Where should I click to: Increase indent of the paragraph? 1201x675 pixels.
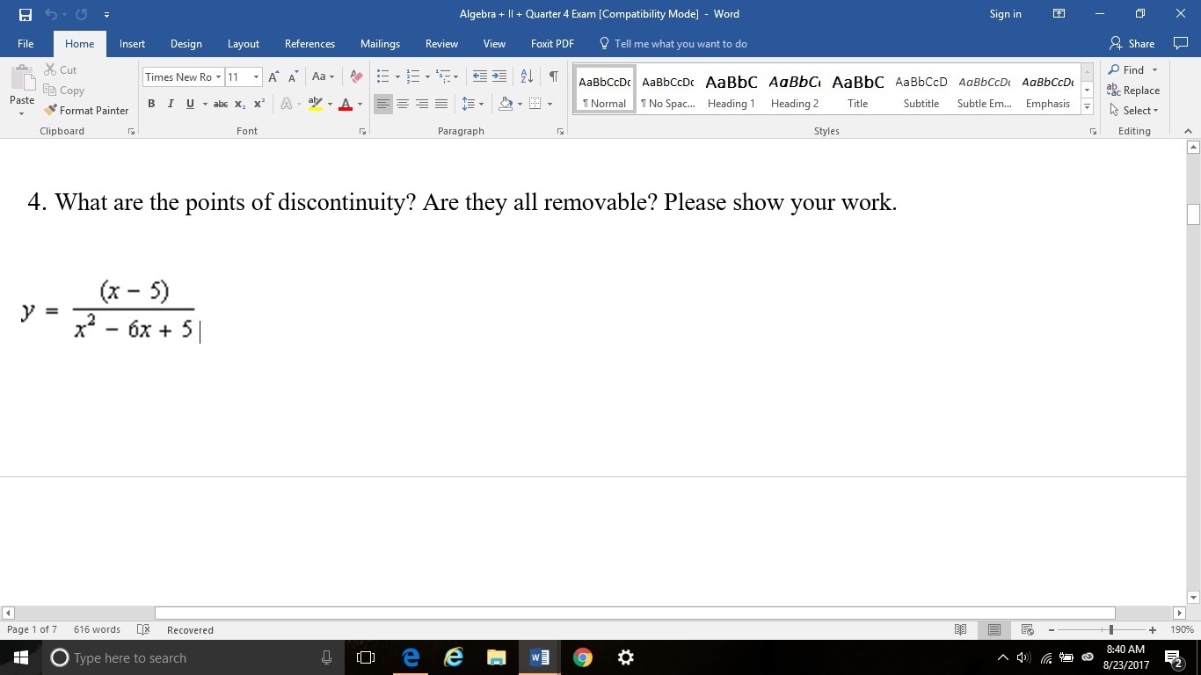(x=499, y=76)
